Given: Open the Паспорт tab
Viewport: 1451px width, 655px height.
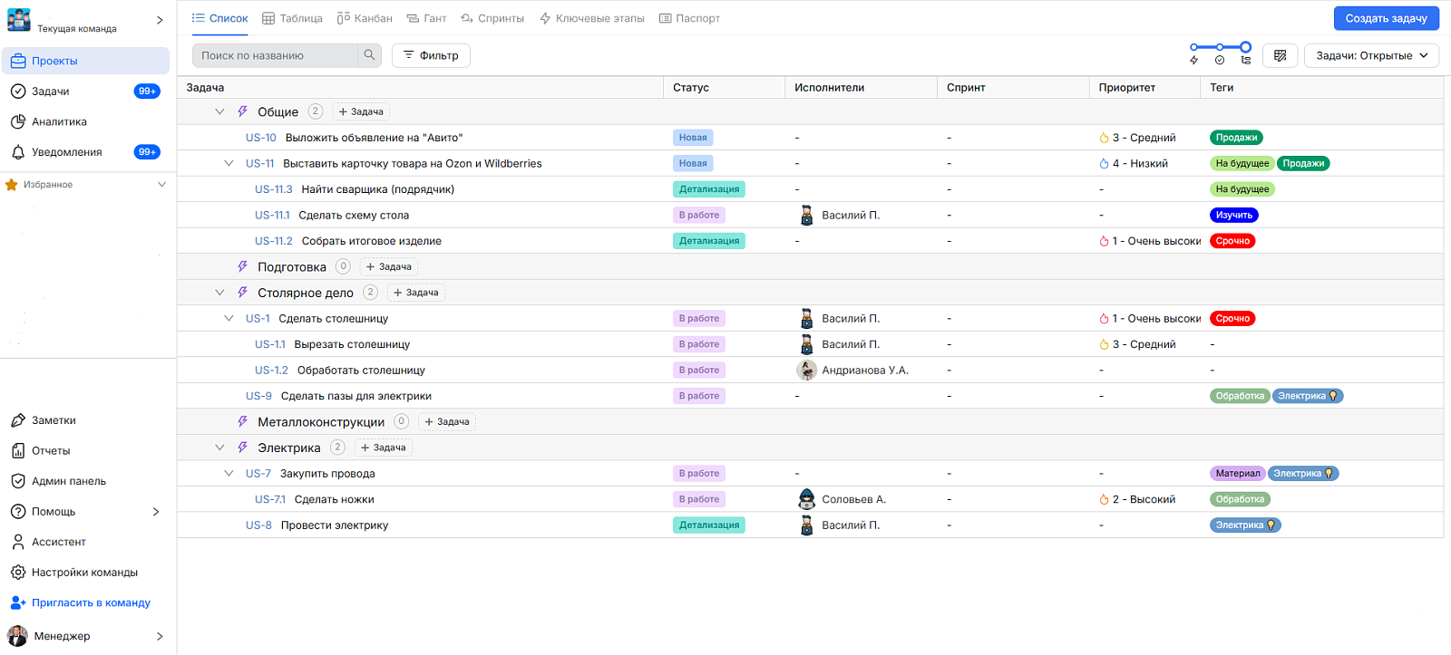Looking at the screenshot, I should pyautogui.click(x=689, y=18).
